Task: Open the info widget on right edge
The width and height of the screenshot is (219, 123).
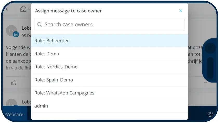Action: (x=210, y=61)
